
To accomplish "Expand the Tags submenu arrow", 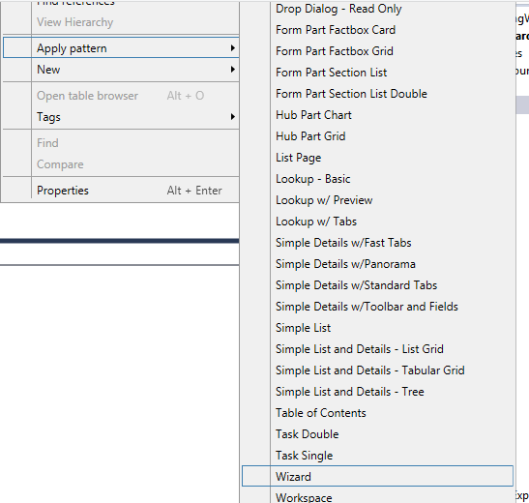I will coord(232,117).
